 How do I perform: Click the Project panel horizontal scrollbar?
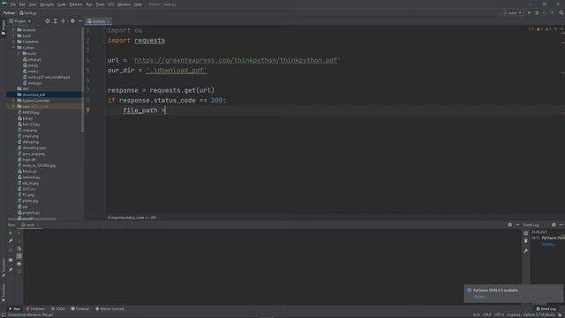(x=32, y=219)
